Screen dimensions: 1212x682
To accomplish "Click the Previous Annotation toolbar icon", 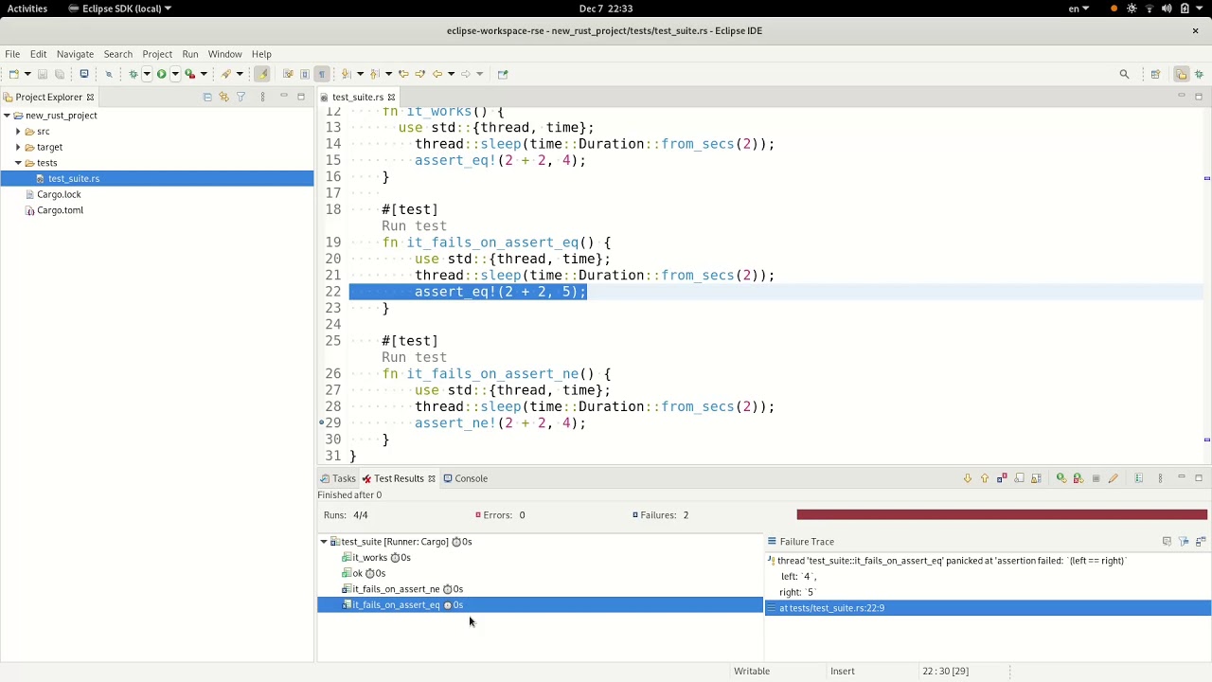I will pyautogui.click(x=374, y=74).
